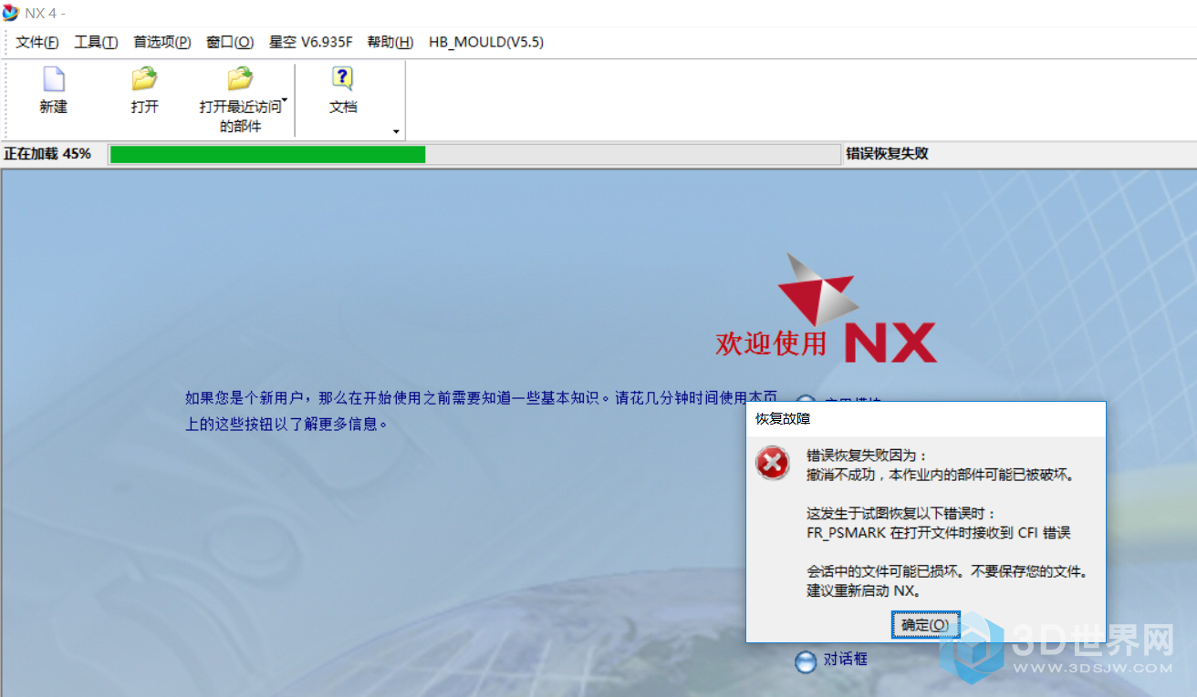
Task: Open the HB_MOULD(V5.5) menu
Action: point(486,42)
